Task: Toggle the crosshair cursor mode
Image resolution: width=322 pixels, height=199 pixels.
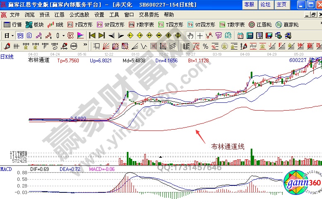Action: pos(200,36)
